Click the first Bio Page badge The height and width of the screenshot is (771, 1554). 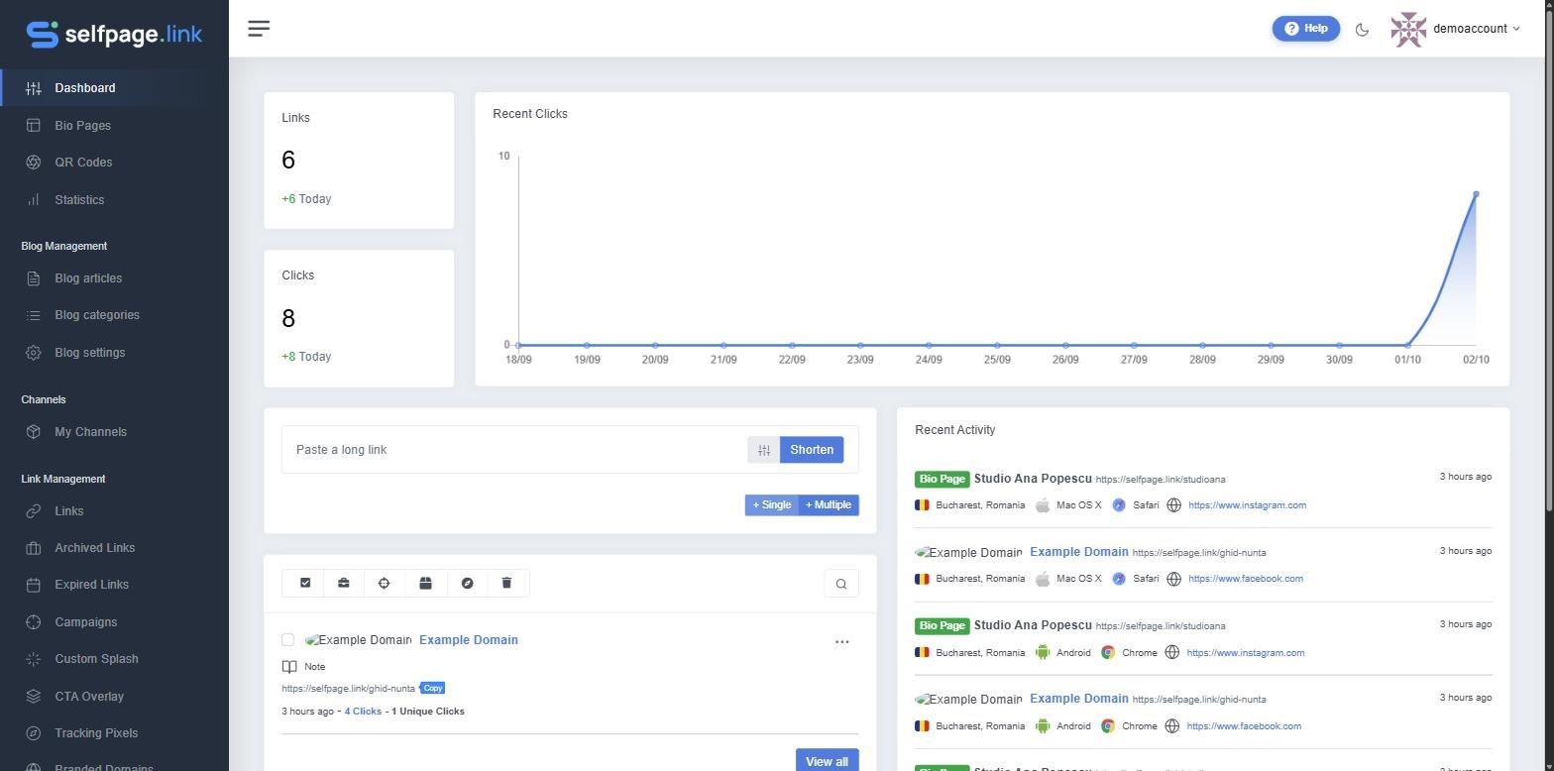942,479
